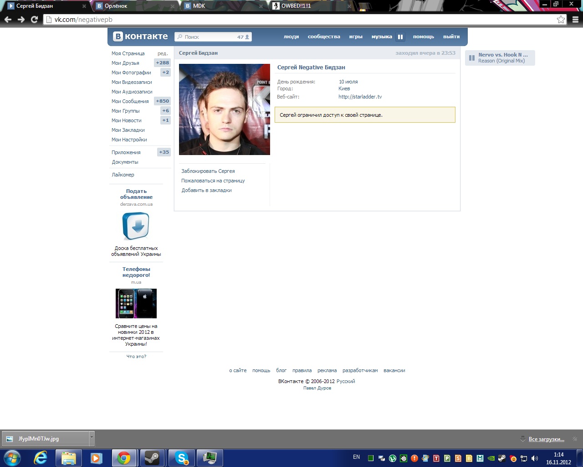Close the downloads bar
Screen dimensions: 583x467
coord(575,439)
